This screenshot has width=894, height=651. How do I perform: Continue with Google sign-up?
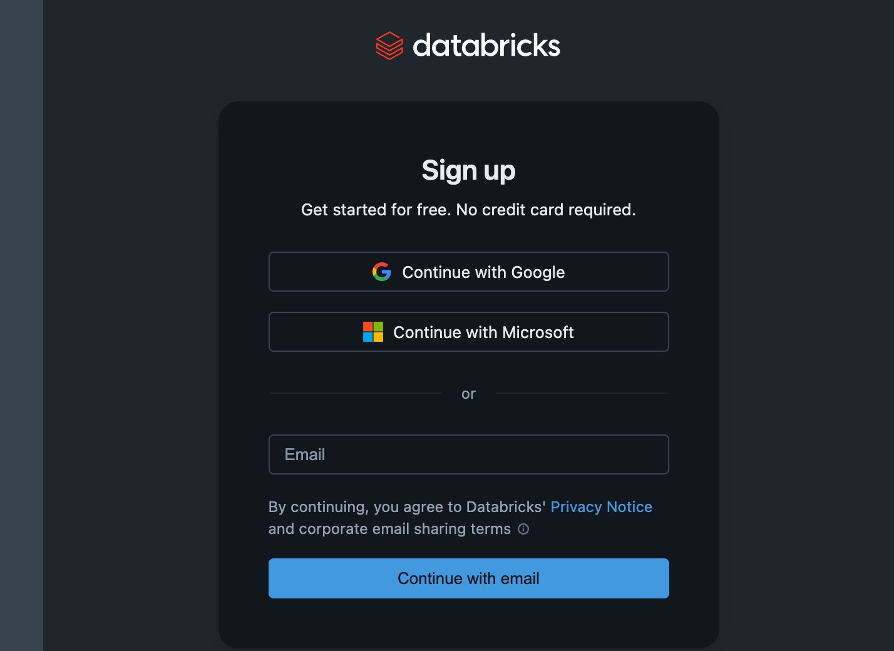469,272
